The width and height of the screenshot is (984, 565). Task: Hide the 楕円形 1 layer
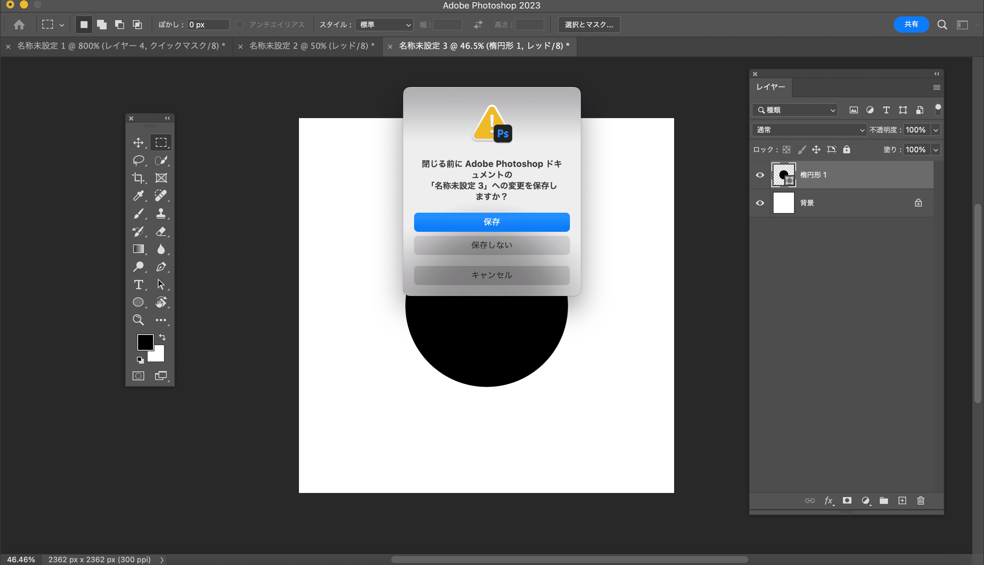[x=760, y=175]
